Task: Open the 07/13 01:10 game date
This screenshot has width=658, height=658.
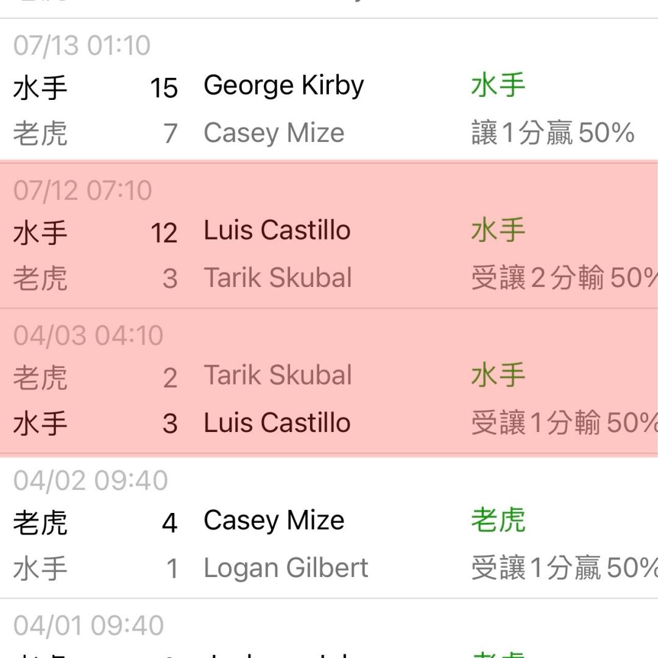Action: tap(82, 46)
